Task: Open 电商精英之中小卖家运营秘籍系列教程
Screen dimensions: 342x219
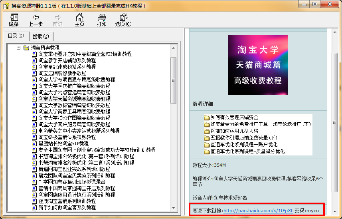Action: 79,131
